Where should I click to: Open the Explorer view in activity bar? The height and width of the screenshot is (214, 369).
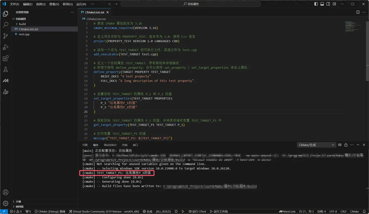(5, 14)
